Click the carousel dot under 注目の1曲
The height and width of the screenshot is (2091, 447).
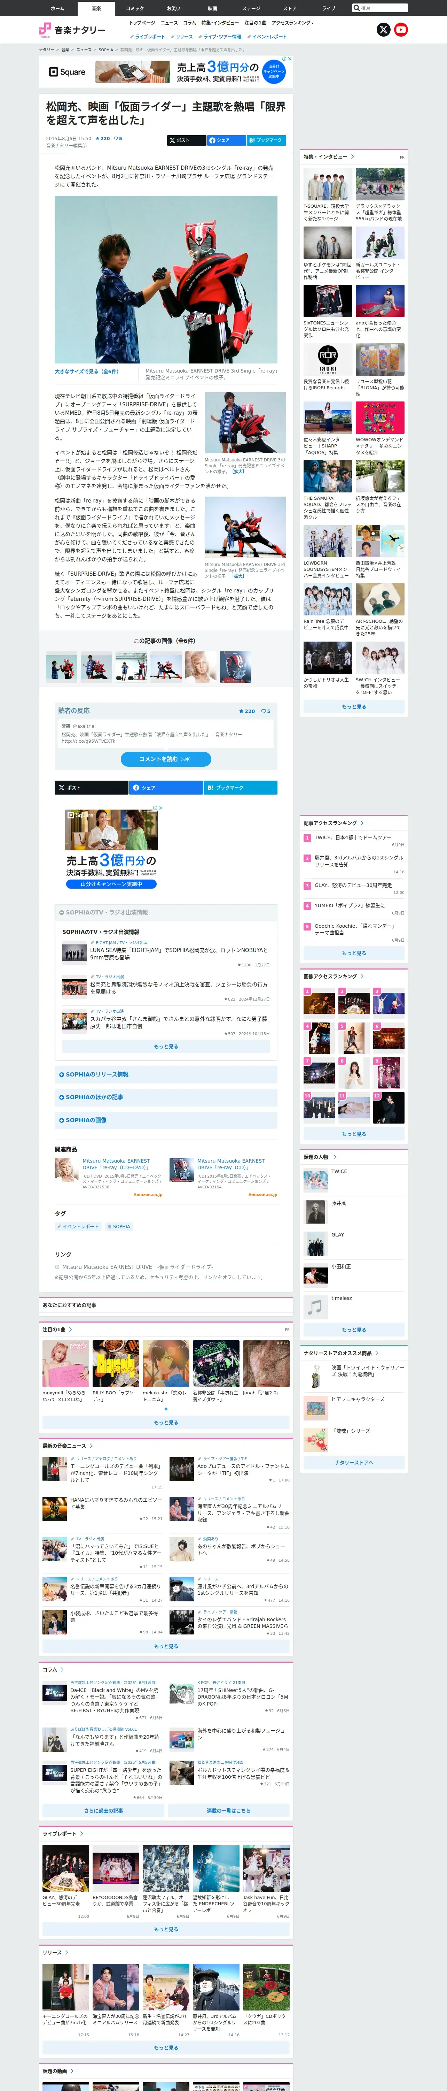point(166,1408)
